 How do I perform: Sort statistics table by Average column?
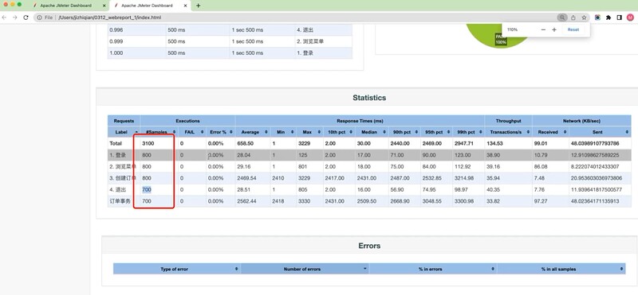pyautogui.click(x=253, y=132)
